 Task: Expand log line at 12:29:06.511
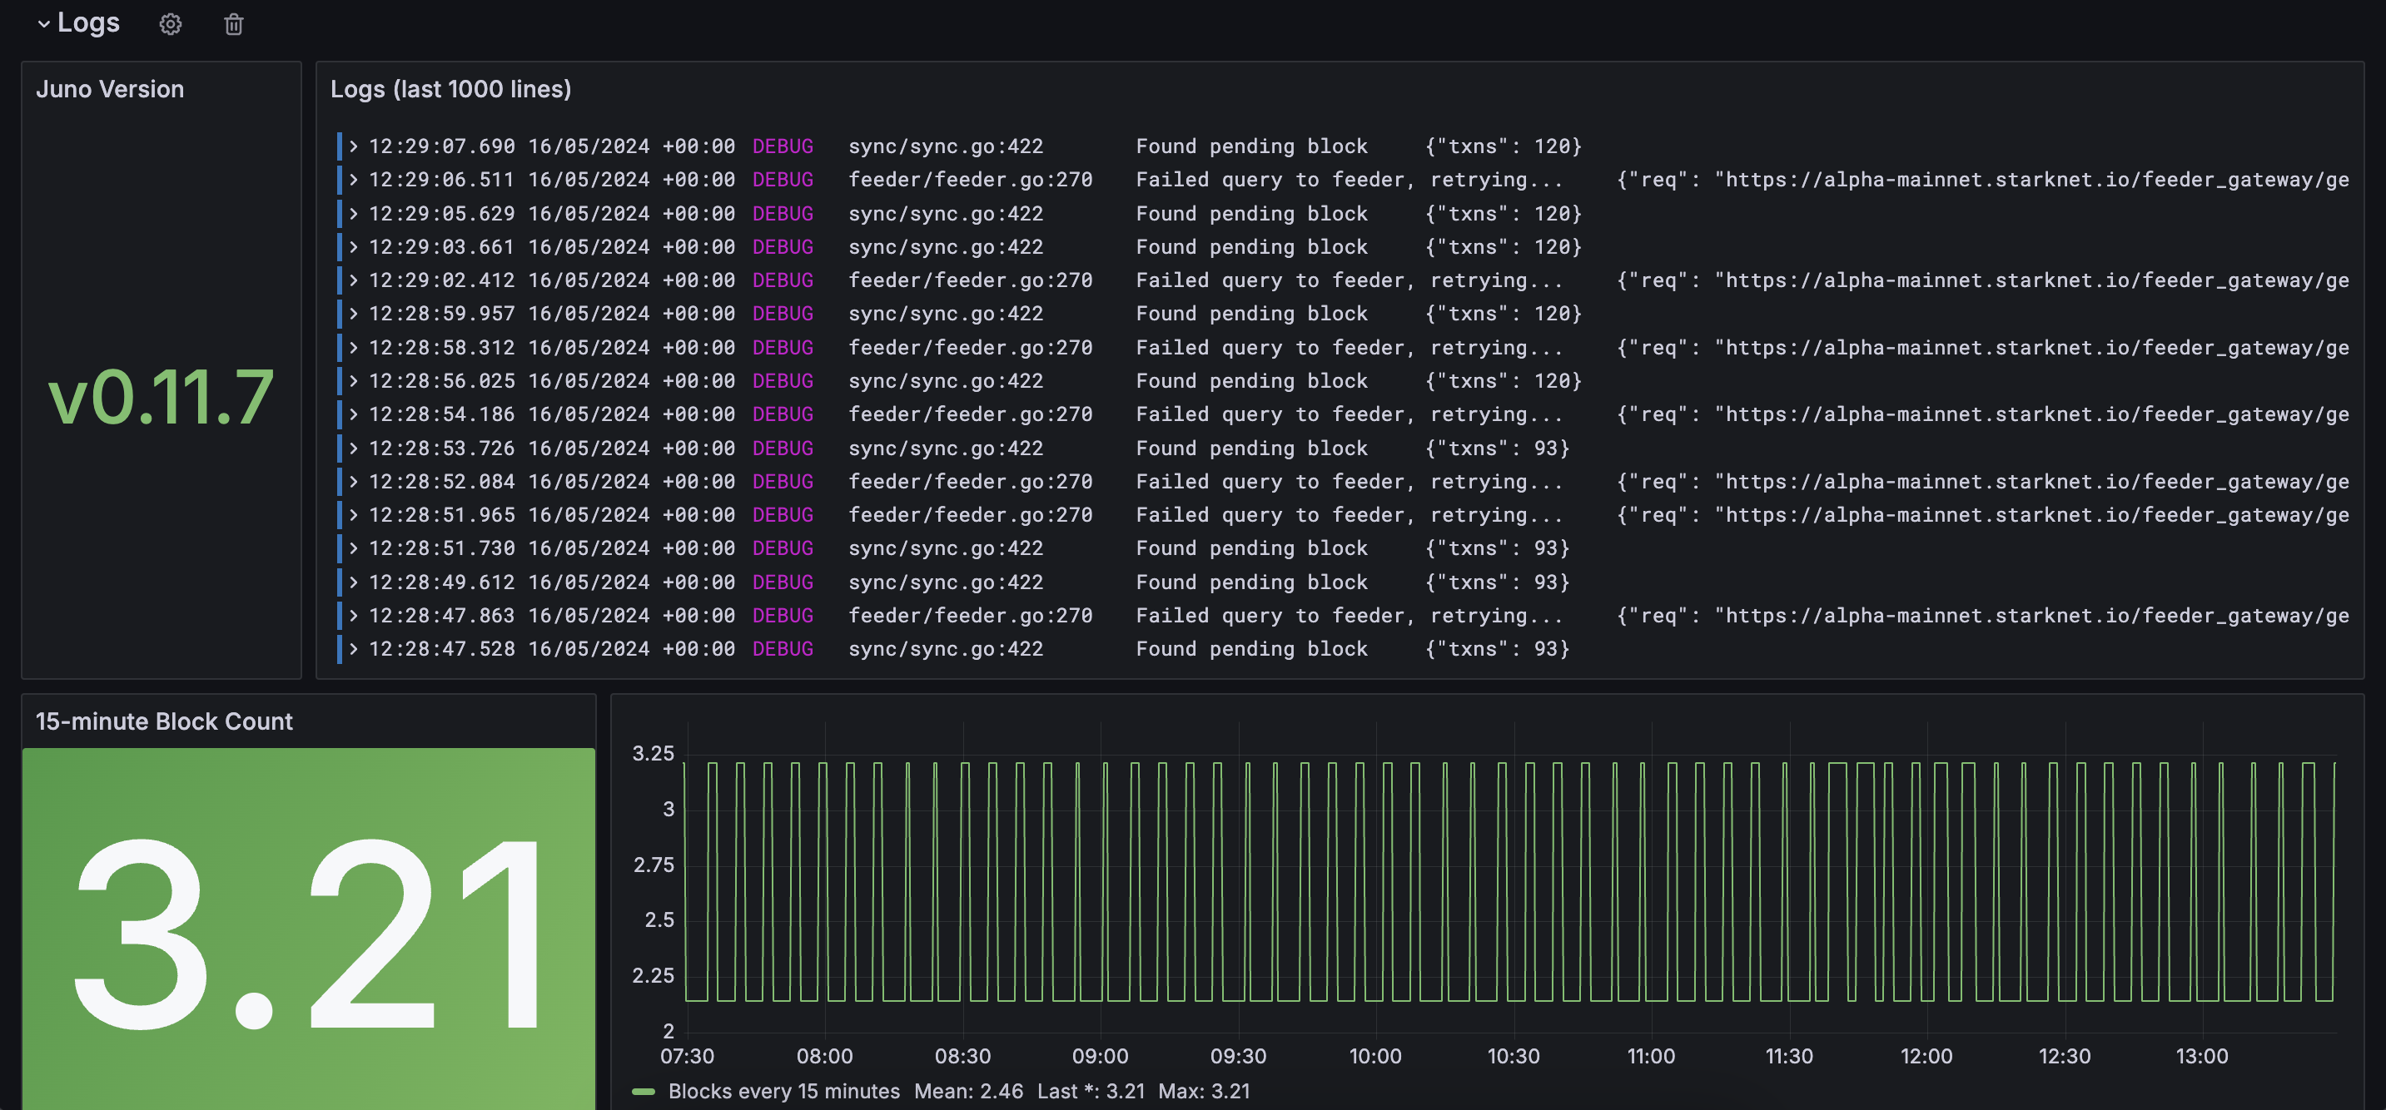click(x=353, y=180)
